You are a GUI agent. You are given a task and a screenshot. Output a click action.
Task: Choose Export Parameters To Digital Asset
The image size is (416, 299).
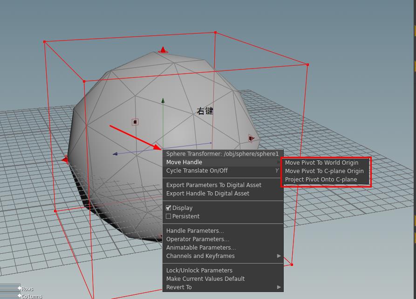coord(223,185)
